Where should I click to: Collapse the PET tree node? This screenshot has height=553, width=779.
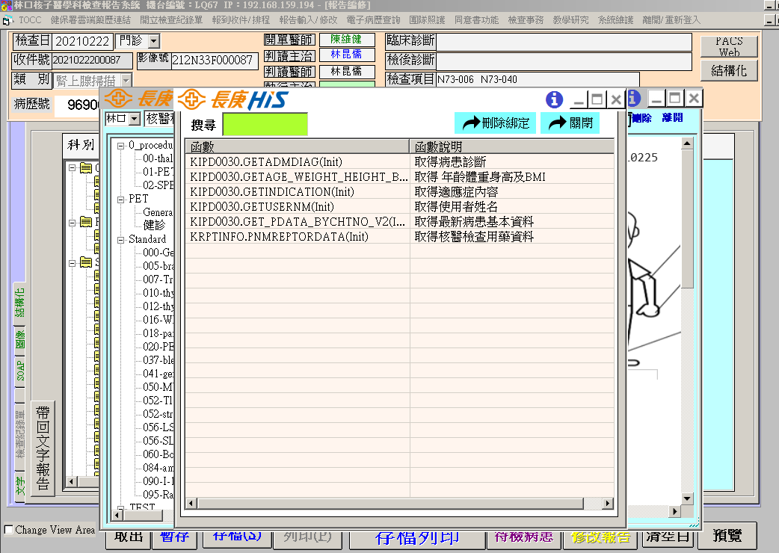120,200
